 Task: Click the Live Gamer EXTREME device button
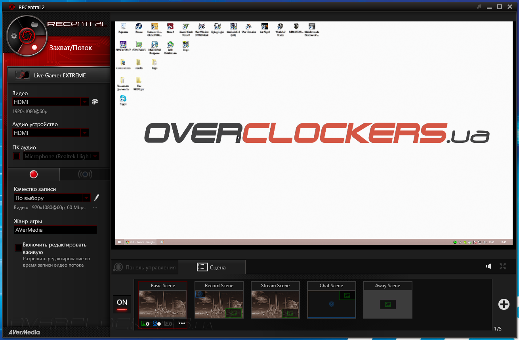(59, 75)
